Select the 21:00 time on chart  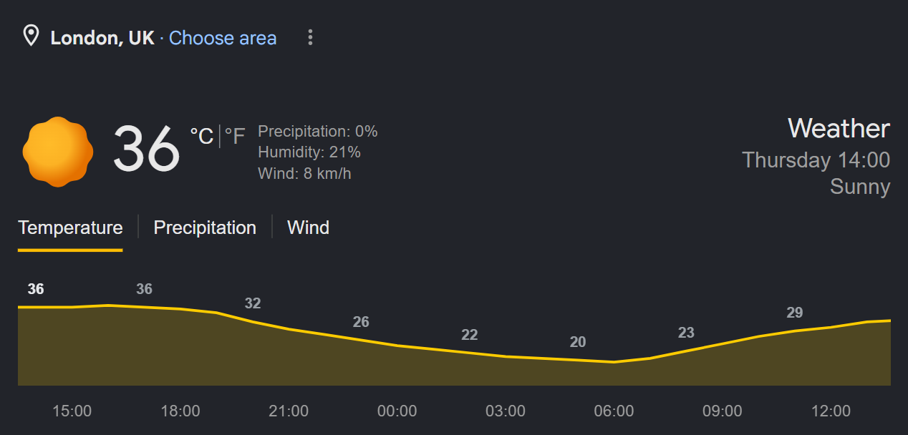[x=289, y=411]
